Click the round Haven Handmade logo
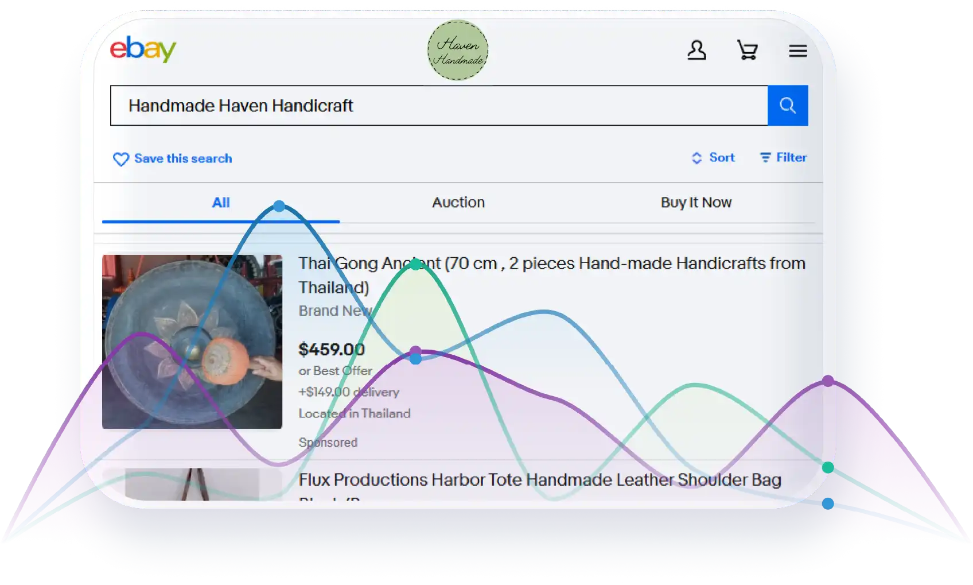 (x=457, y=51)
